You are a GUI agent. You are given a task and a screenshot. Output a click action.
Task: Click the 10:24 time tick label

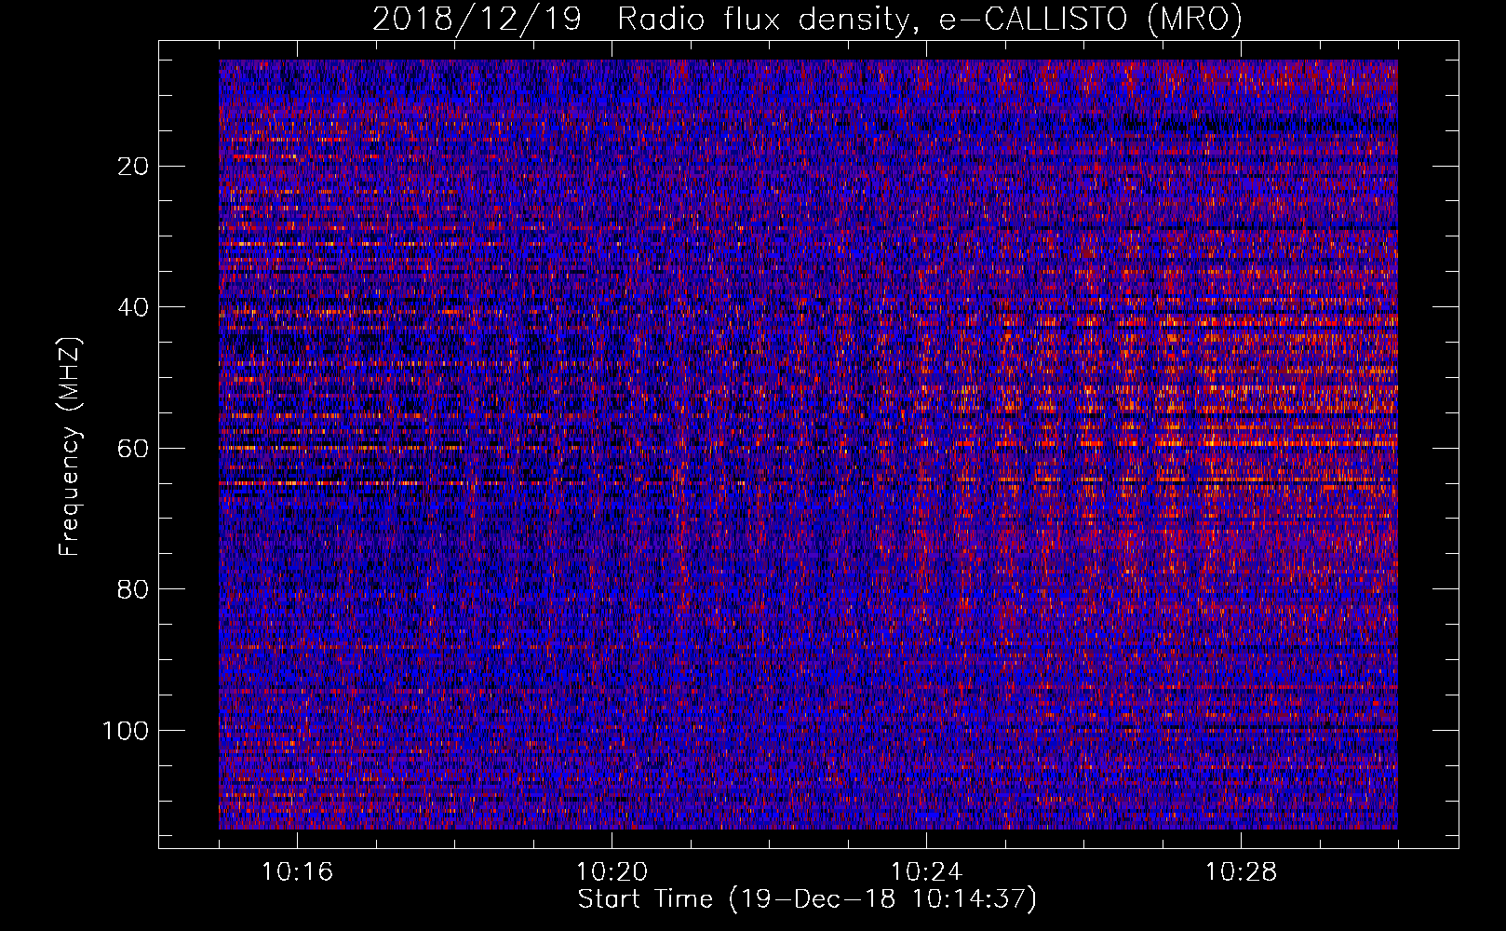coord(926,872)
